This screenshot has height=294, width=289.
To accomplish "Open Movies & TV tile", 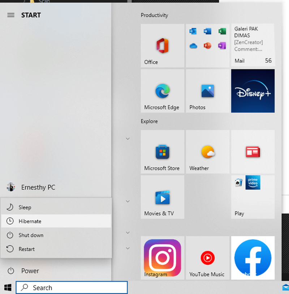I will [x=162, y=197].
